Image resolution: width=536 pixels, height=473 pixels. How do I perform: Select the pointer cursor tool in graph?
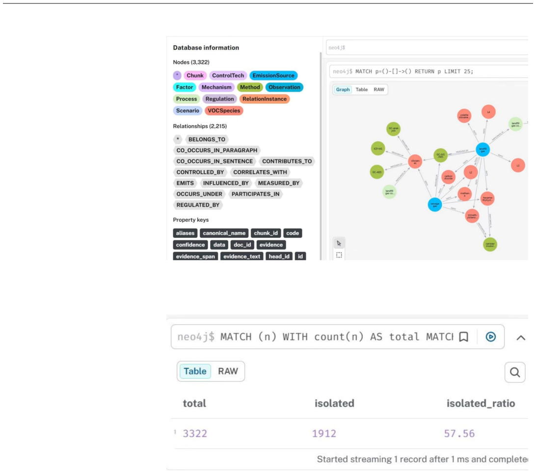tap(339, 243)
